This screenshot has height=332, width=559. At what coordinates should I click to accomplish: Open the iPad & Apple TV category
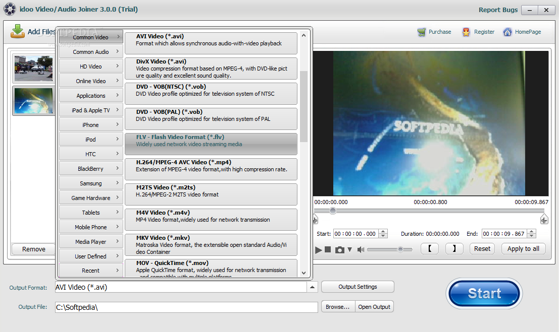pyautogui.click(x=91, y=110)
